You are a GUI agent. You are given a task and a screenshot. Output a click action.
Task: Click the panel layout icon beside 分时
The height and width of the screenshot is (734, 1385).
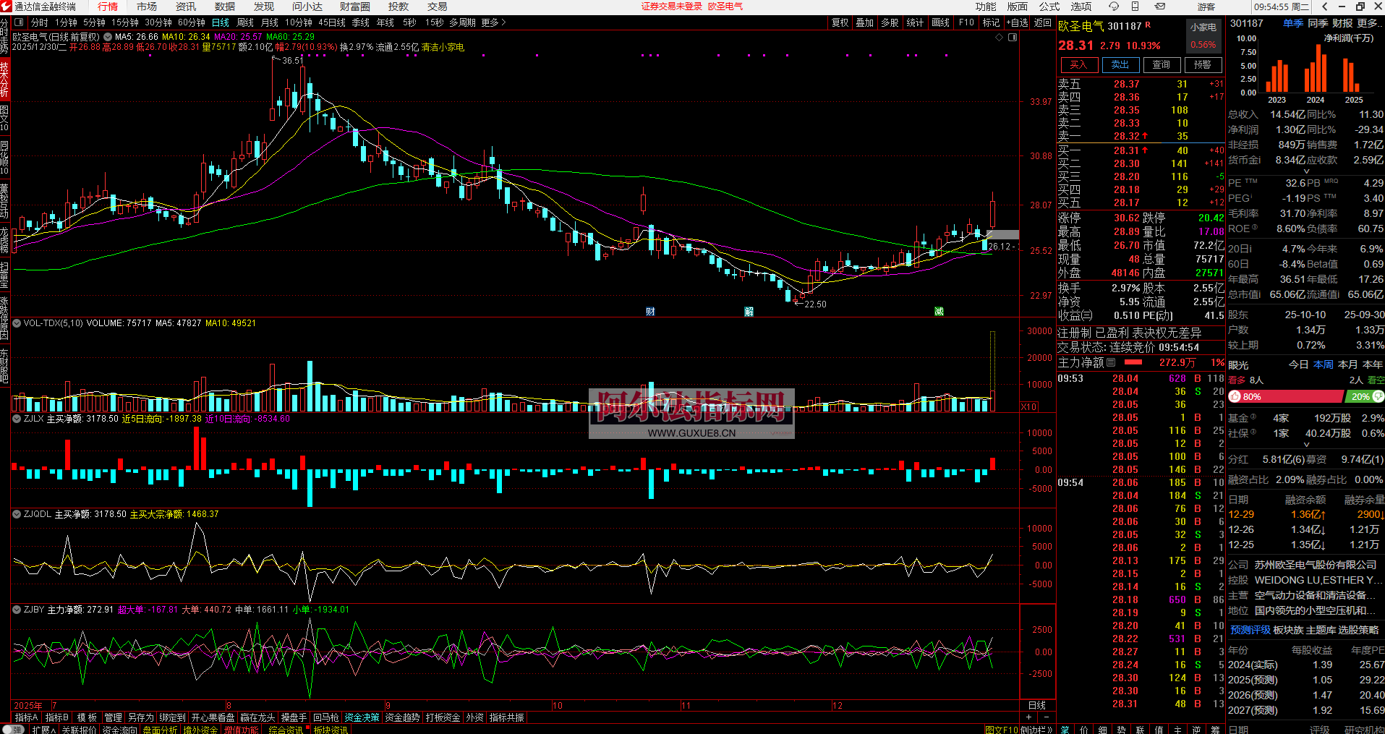click(20, 22)
